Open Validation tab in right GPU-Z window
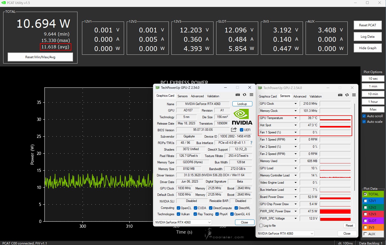Viewport: 386px width, 245px height. pos(316,96)
